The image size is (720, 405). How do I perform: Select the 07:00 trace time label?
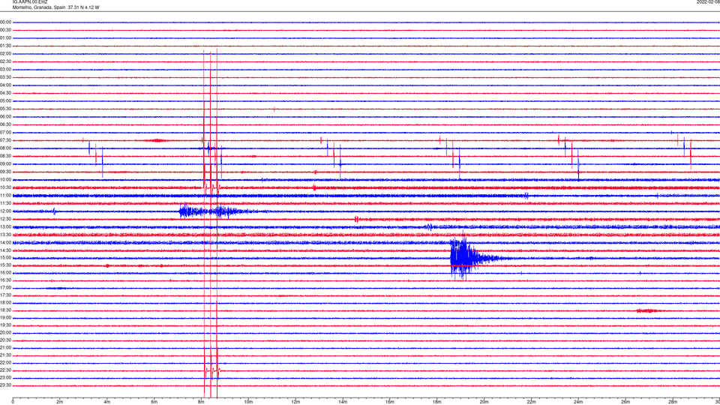[5, 132]
